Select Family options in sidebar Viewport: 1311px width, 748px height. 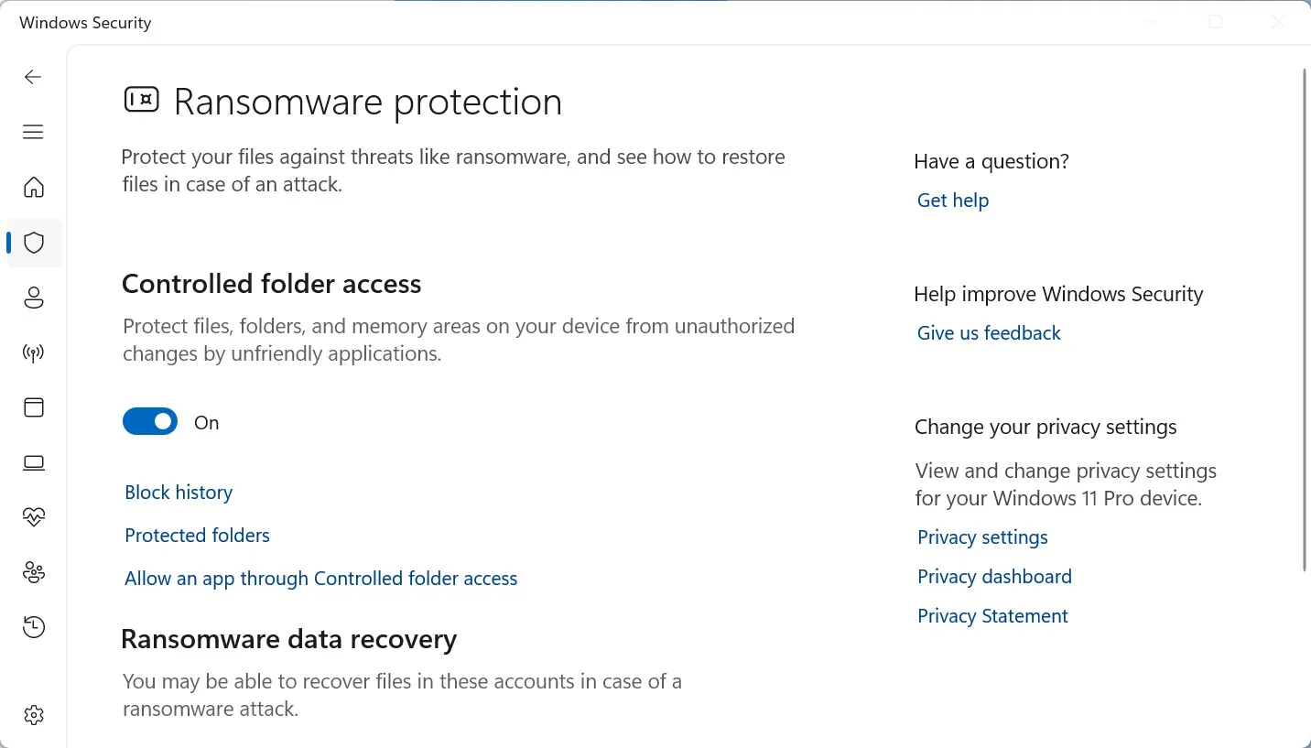[33, 572]
